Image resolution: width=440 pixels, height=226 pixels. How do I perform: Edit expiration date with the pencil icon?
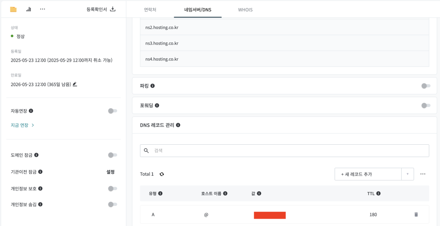tap(75, 84)
